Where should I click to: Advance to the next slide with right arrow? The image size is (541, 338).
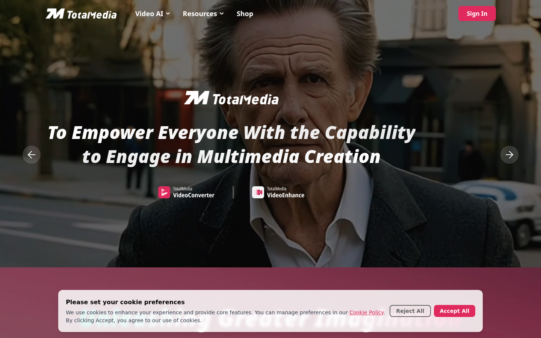click(x=509, y=155)
